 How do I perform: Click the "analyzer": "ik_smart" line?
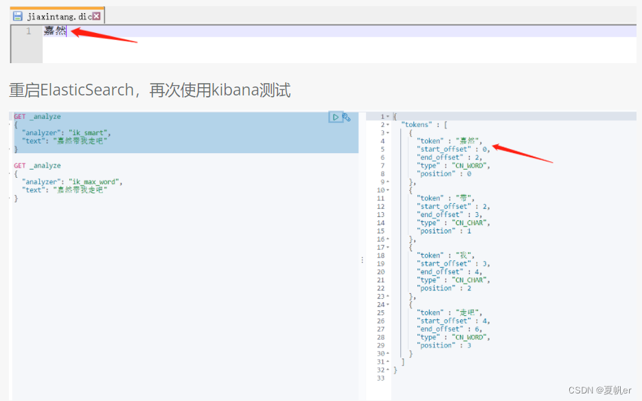tap(67, 133)
